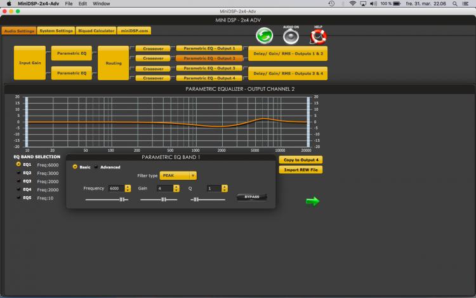This screenshot has width=476, height=298.
Task: Open Delay/Gain/RMS Outputs 1 & 2
Action: pos(288,53)
